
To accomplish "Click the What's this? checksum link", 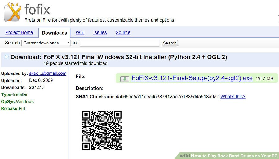I will pos(233,97).
